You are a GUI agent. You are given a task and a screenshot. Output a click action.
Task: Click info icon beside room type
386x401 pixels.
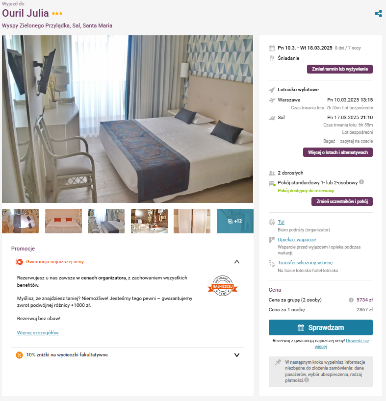tap(361, 182)
